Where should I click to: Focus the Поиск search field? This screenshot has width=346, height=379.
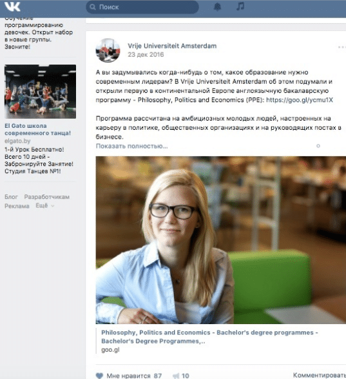click(142, 7)
